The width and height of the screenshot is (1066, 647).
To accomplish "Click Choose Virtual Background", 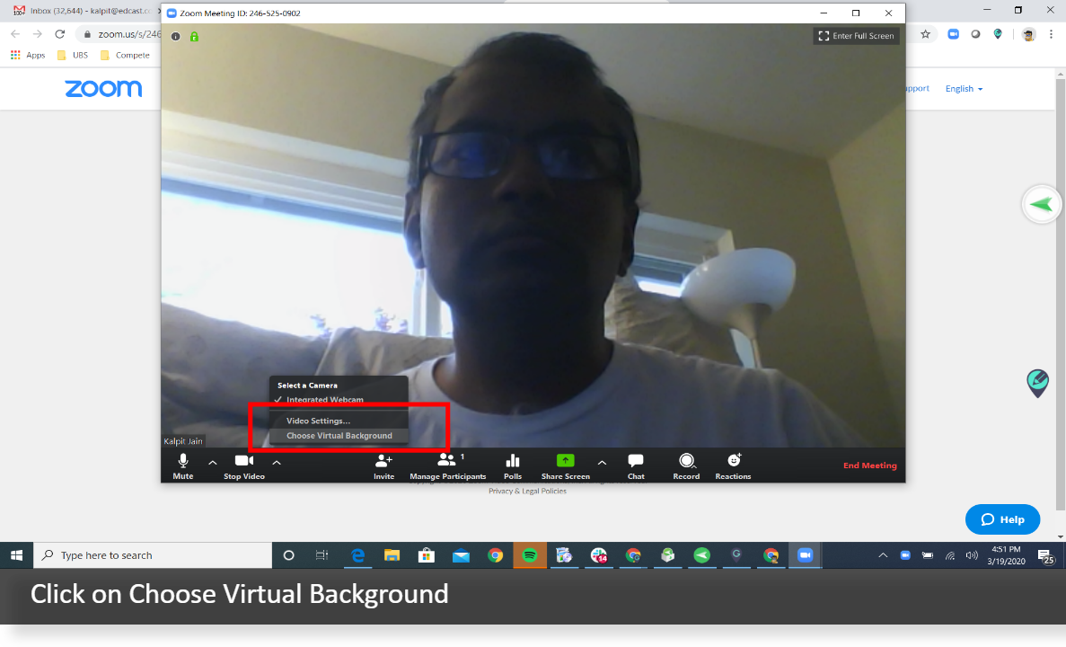I will point(339,435).
